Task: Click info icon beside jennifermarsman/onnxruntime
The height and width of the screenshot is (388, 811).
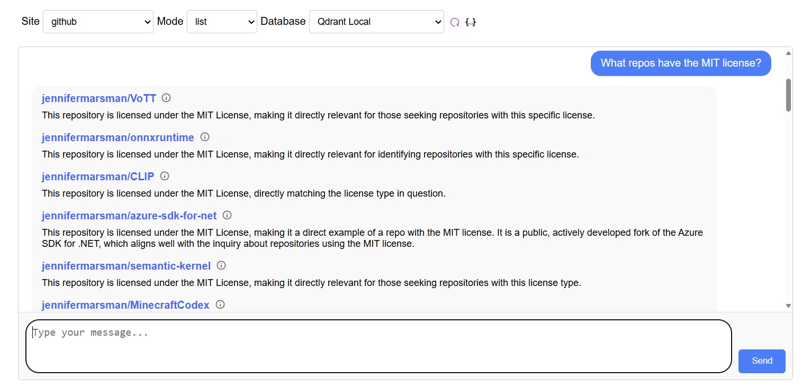Action: (x=205, y=137)
